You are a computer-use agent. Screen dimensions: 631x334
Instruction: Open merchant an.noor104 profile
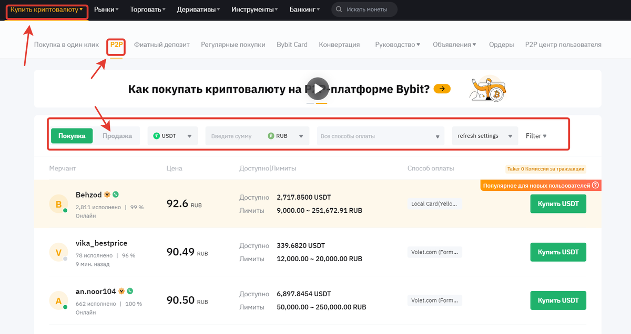pos(96,291)
